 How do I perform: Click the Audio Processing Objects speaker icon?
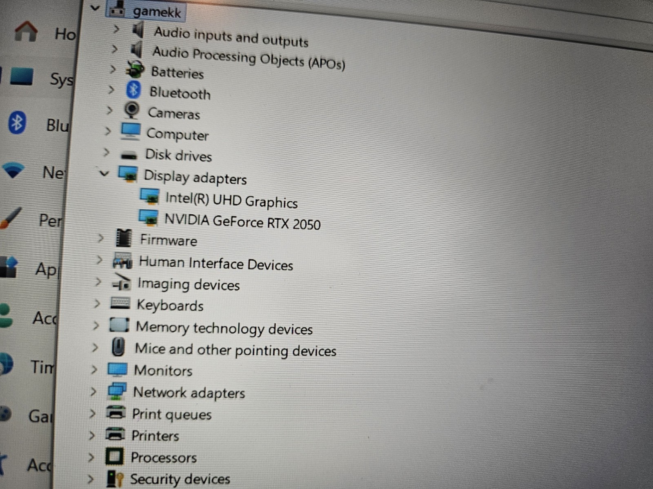(136, 50)
